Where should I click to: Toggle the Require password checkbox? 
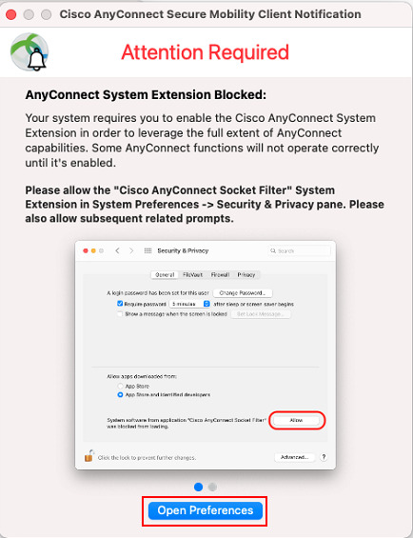120,304
